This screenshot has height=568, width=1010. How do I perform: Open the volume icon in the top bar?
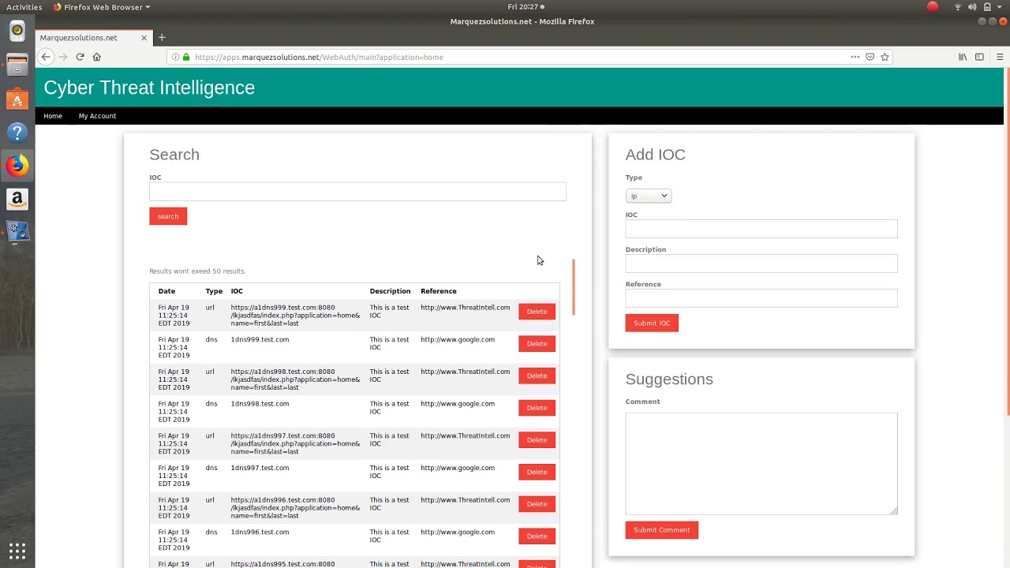[x=972, y=7]
